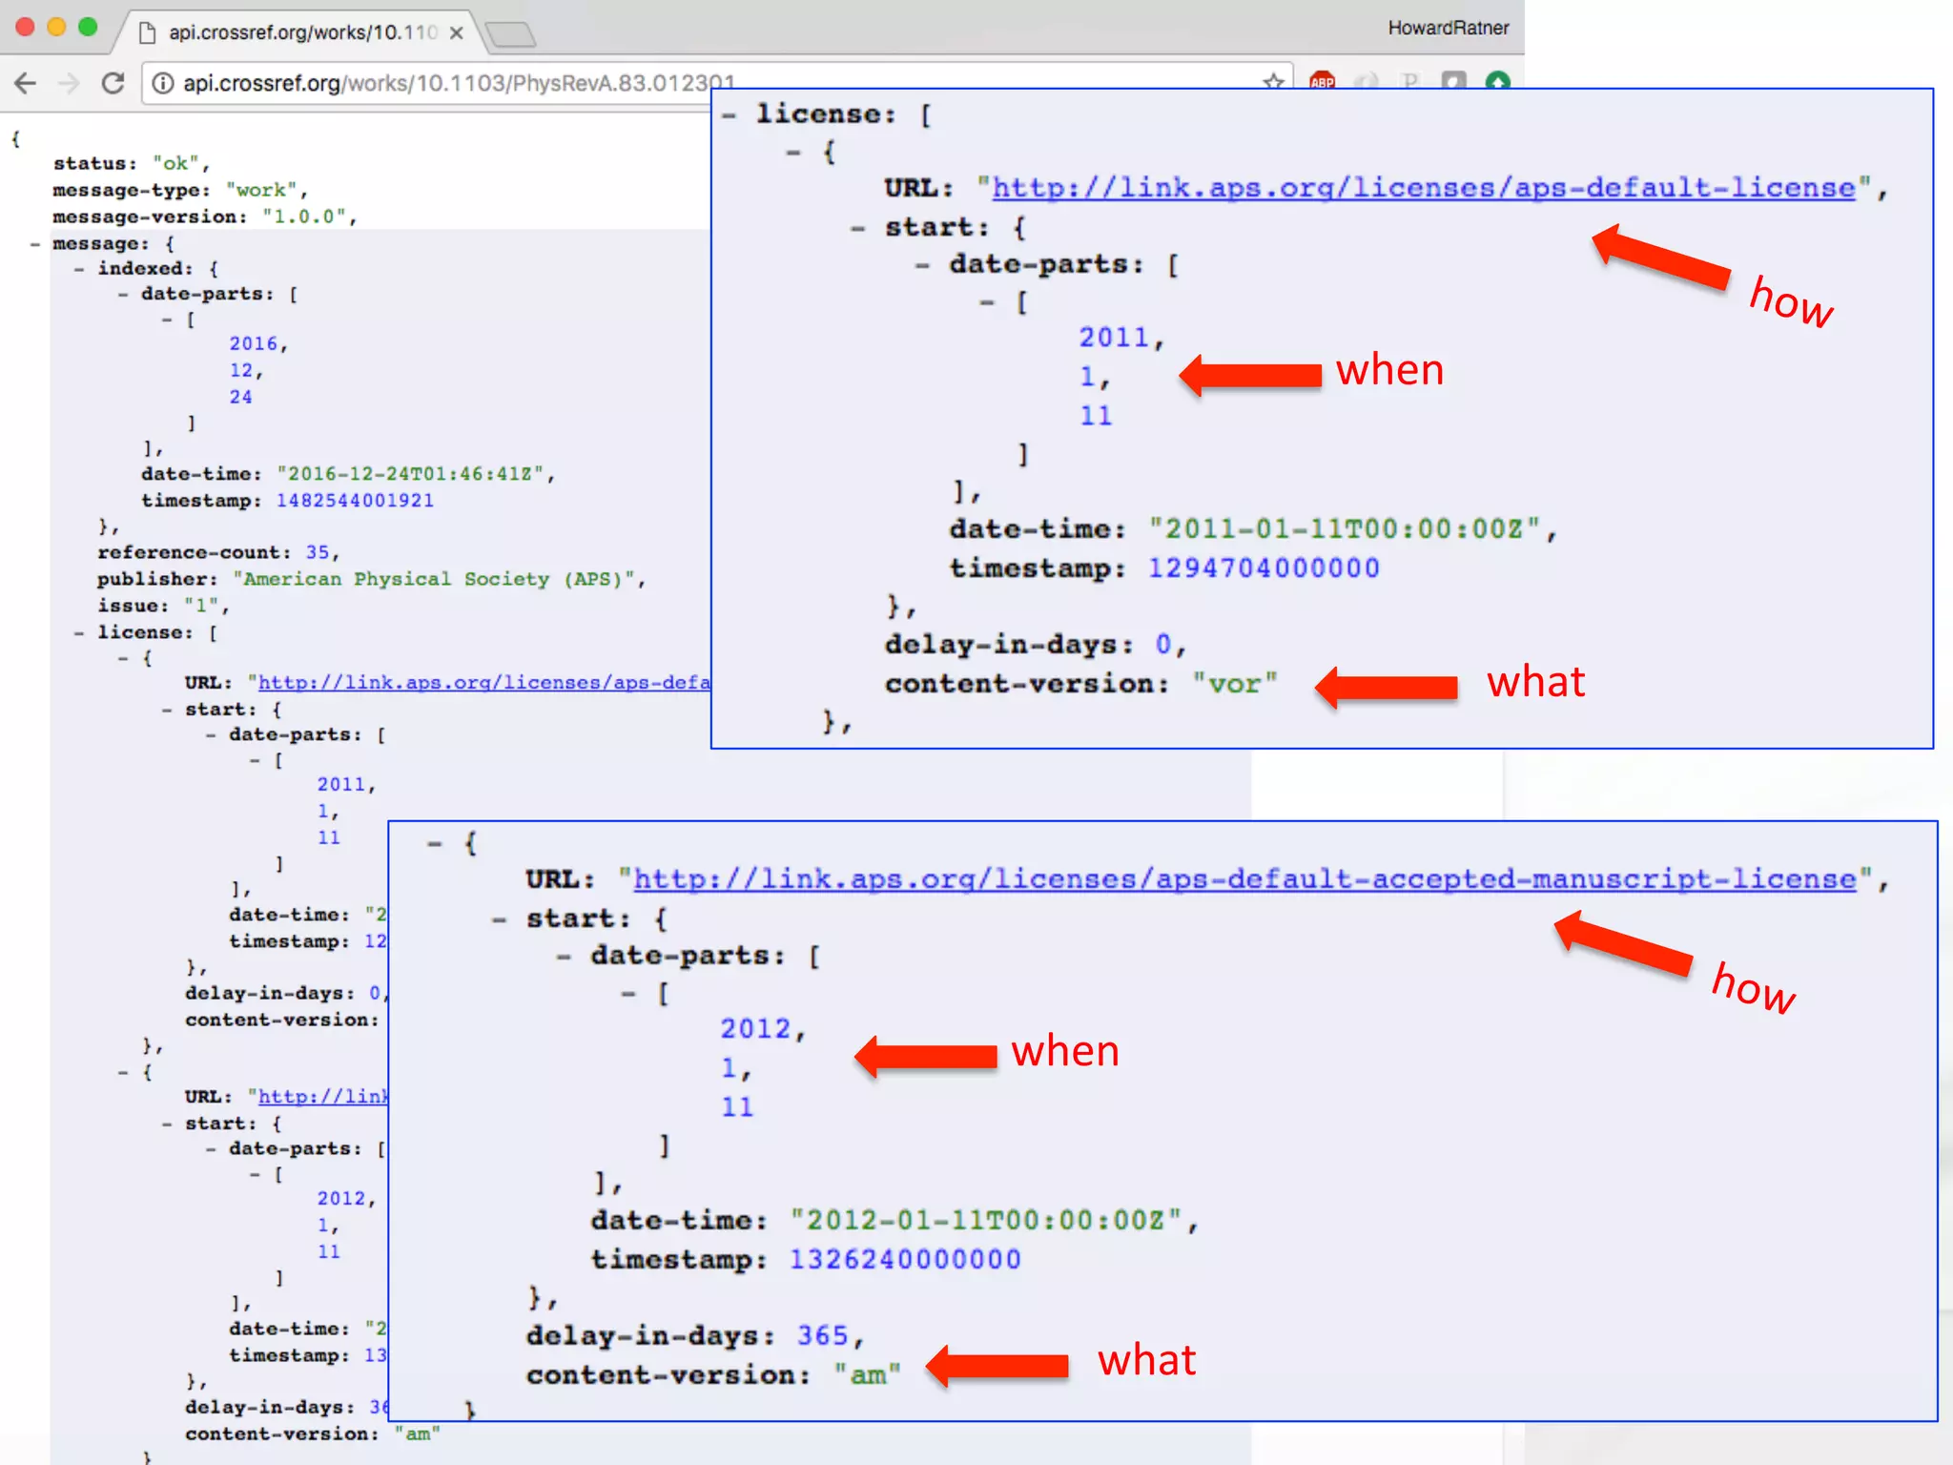Close the api.crossref.org tab

point(457,32)
